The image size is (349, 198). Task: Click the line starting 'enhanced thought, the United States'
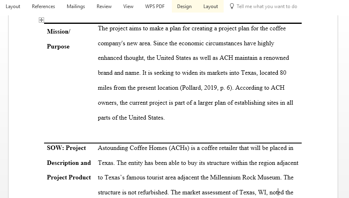point(193,58)
